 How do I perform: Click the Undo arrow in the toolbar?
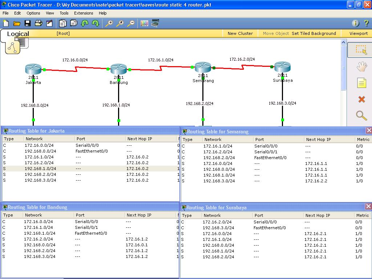[x=84, y=23]
